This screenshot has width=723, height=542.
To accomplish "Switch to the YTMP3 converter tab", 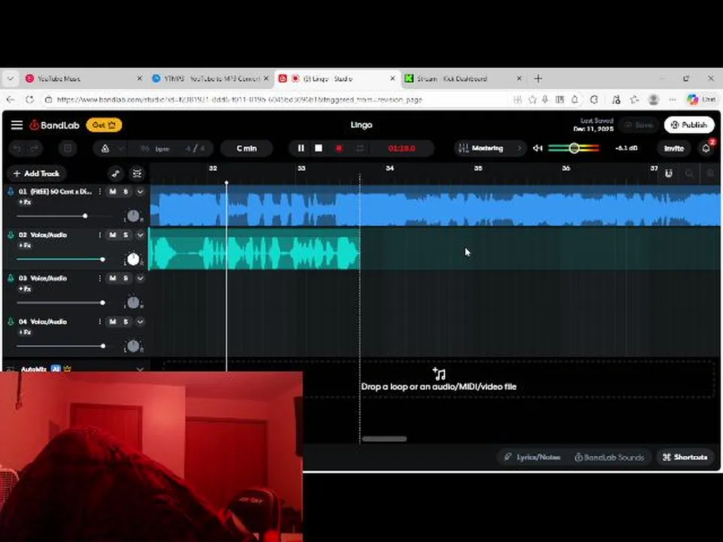I will [210, 79].
